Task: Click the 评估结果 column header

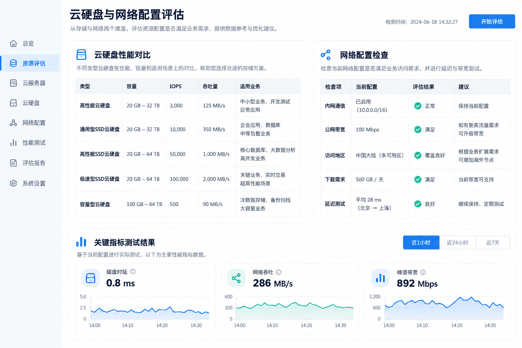Action: (423, 87)
